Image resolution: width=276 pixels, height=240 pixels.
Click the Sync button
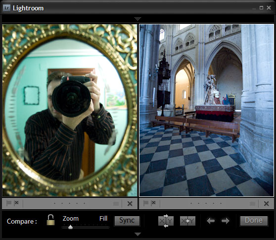(x=127, y=221)
